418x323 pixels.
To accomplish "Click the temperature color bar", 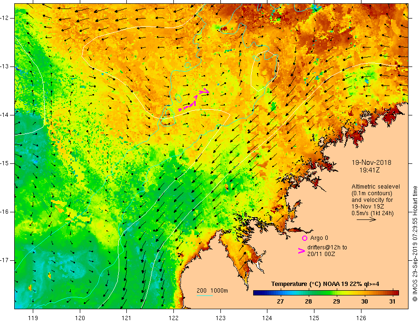I will [326, 293].
